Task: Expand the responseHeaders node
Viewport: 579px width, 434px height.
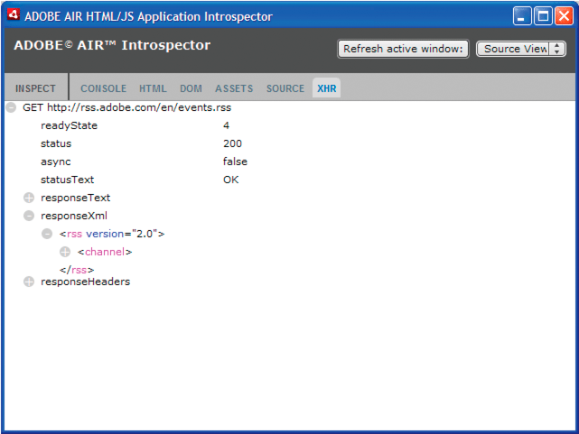Action: coord(29,282)
